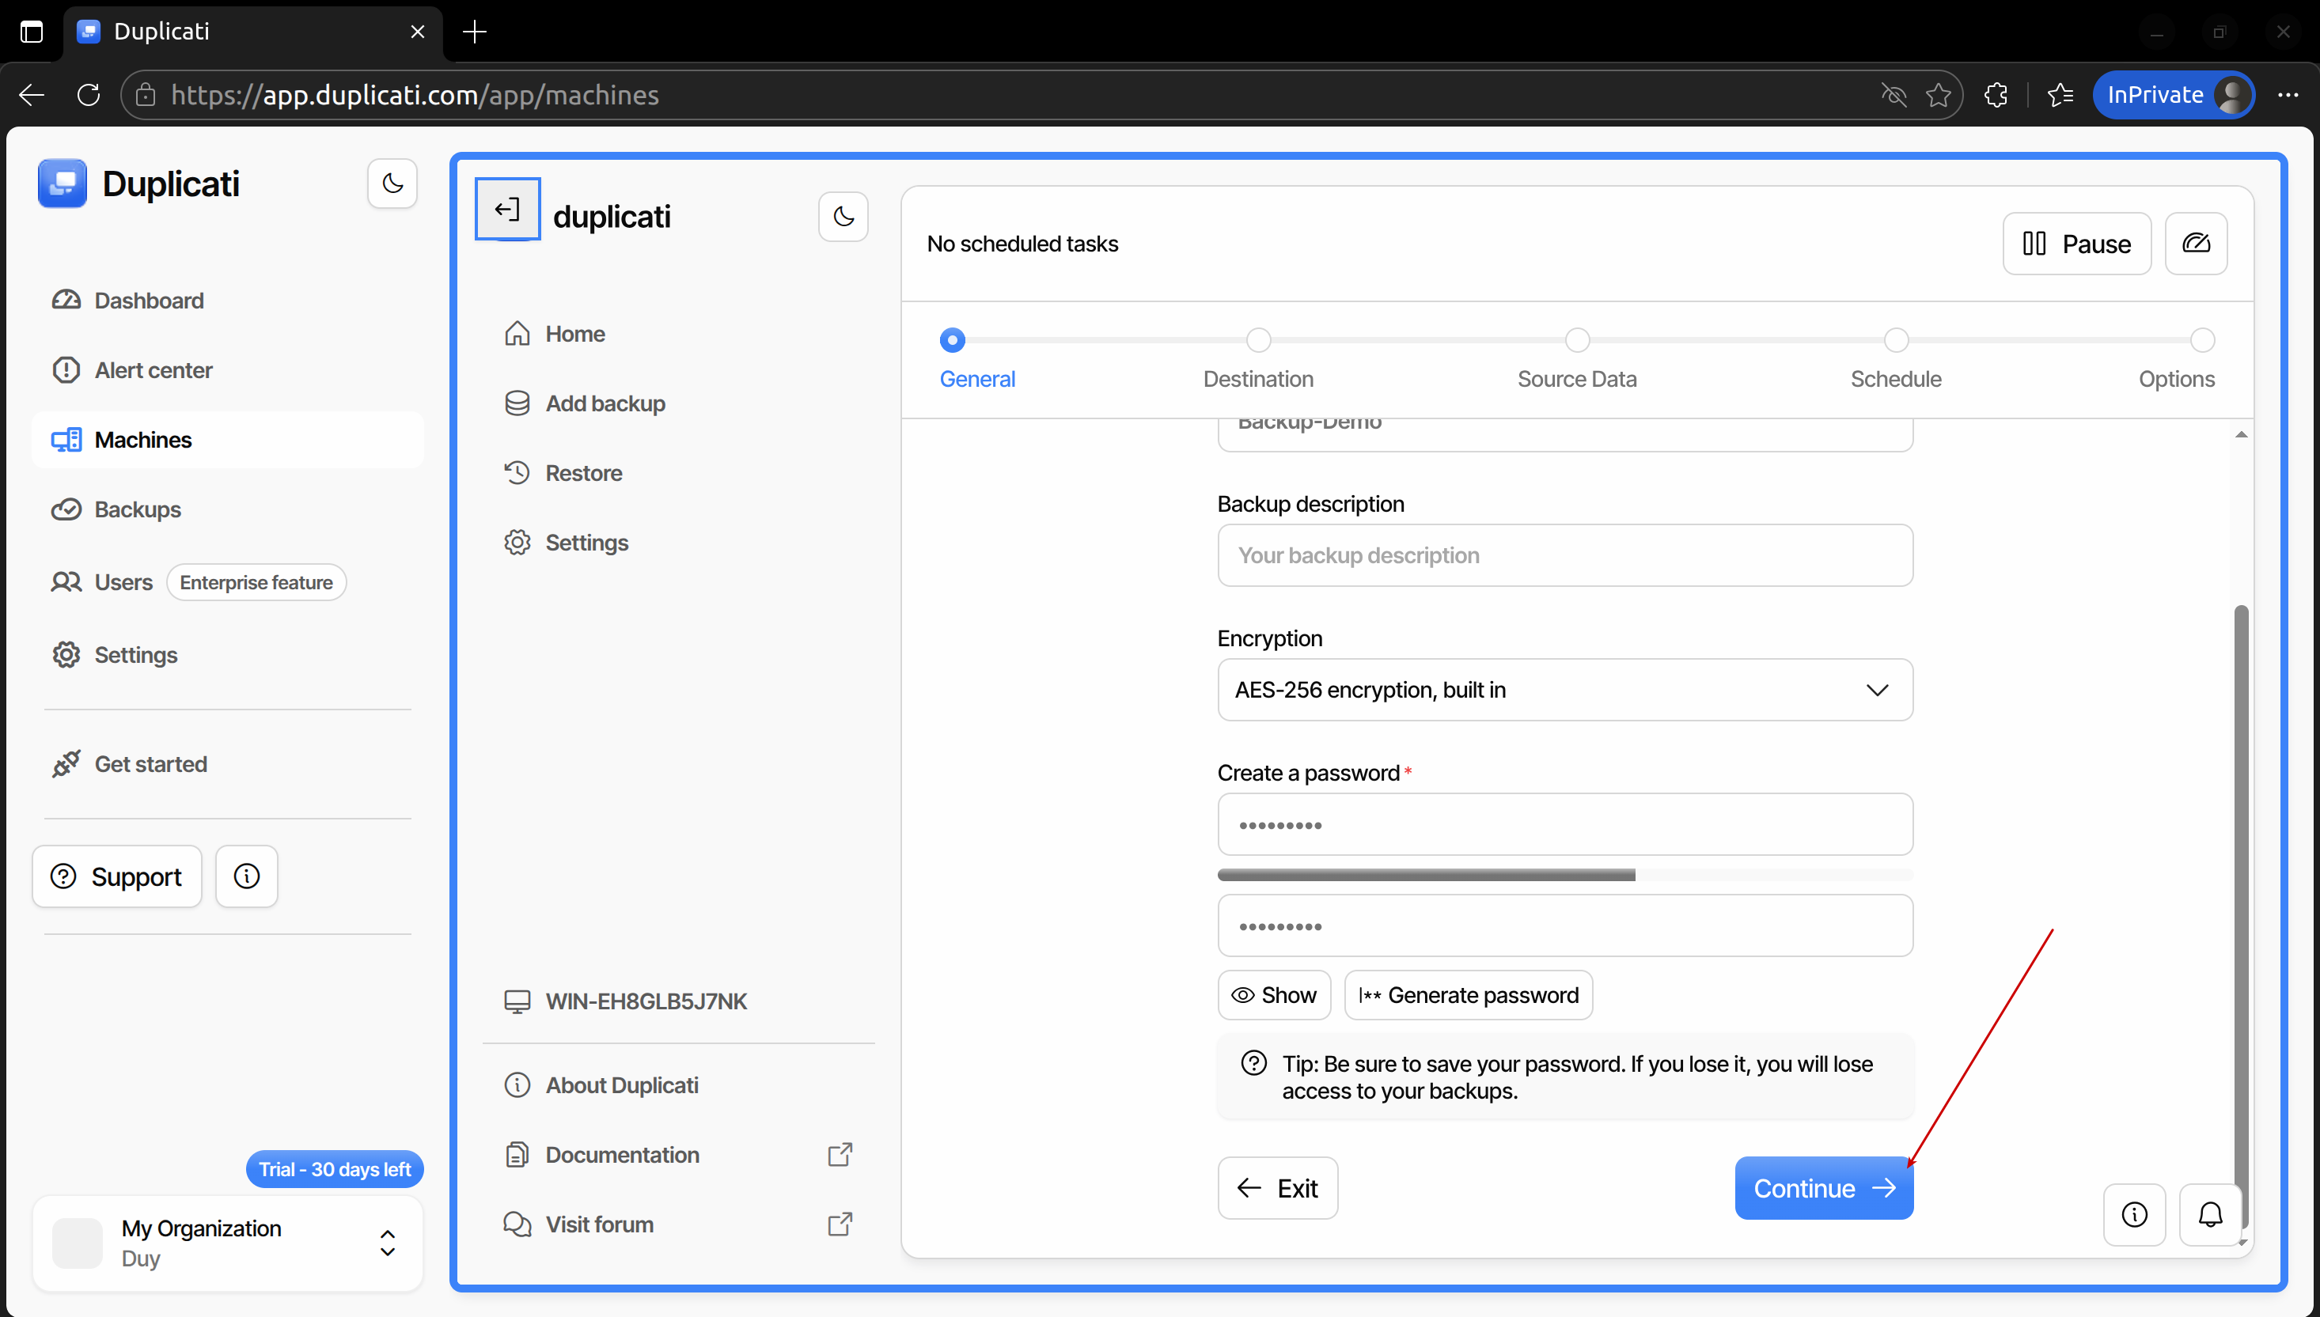Screen dimensions: 2320x1317
Task: Open Restore in the duplicati sidebar
Action: tap(582, 473)
